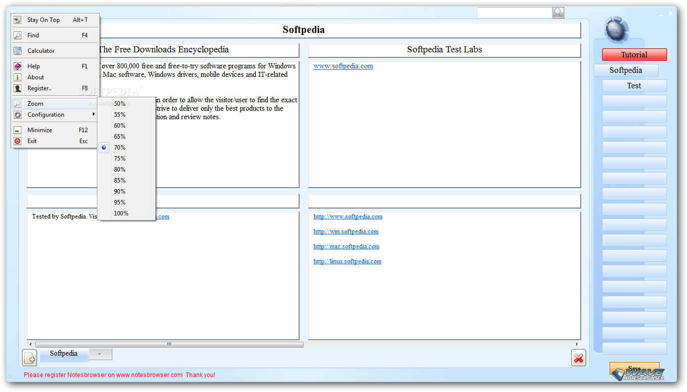This screenshot has width=687, height=392.
Task: Choose Find from the menu
Action: coord(55,35)
